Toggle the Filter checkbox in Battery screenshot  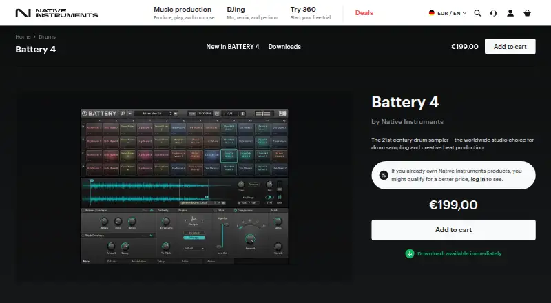[x=215, y=210]
